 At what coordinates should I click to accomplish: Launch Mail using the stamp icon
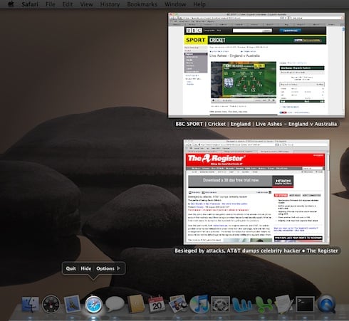tap(72, 304)
